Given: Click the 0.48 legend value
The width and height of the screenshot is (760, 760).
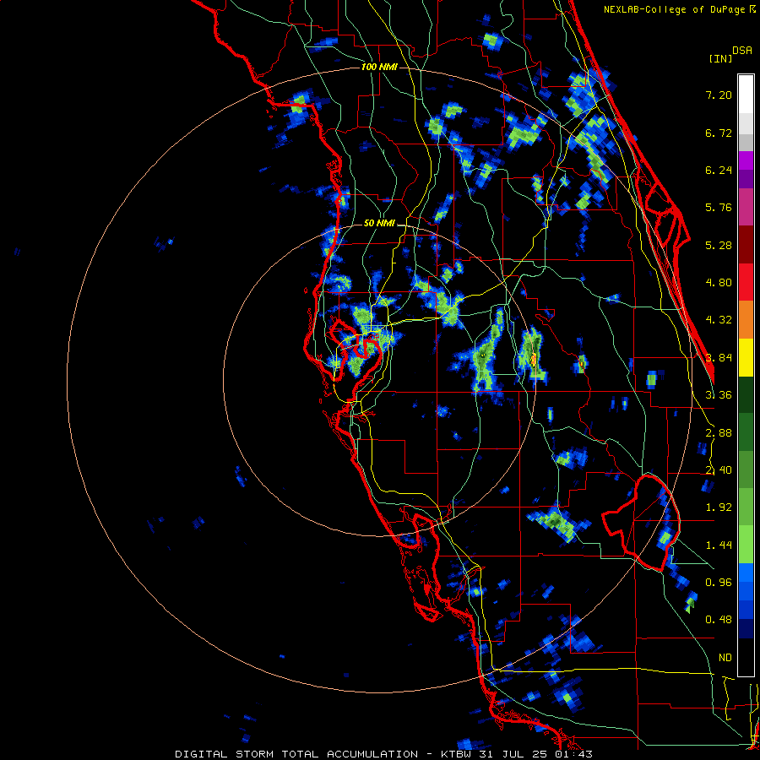Looking at the screenshot, I should point(719,620).
